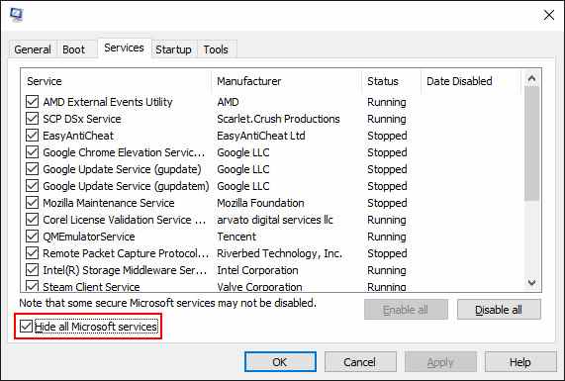Click the scrollbar up arrow
Image resolution: width=565 pixels, height=381 pixels.
[531, 78]
